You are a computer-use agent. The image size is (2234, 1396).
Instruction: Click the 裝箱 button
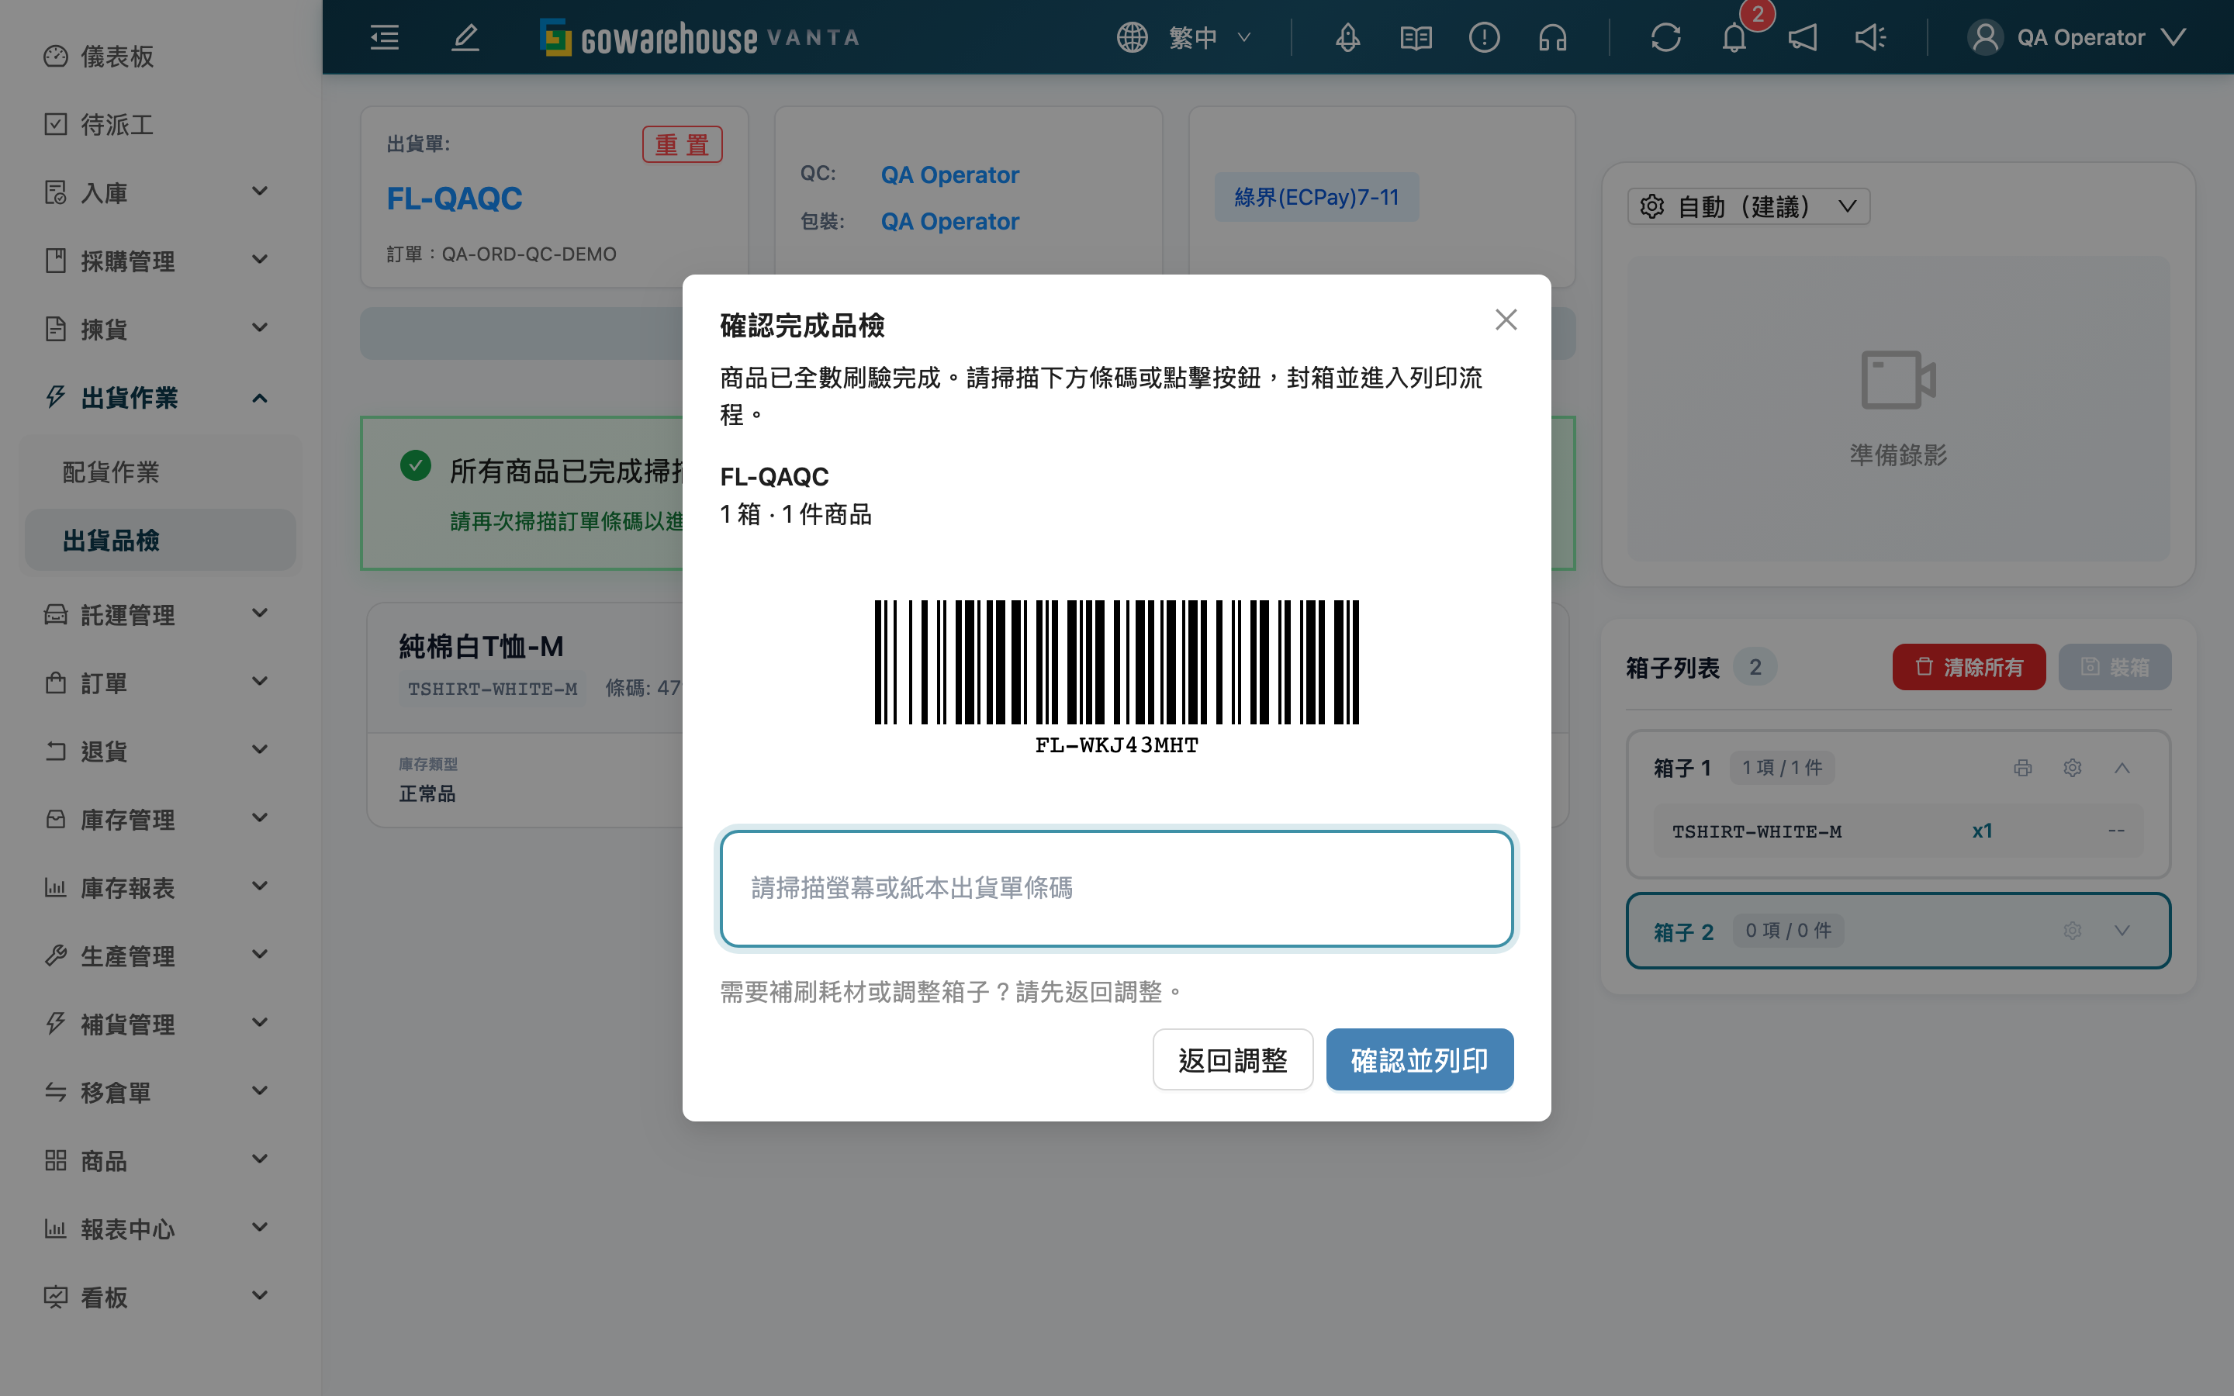tap(2114, 667)
